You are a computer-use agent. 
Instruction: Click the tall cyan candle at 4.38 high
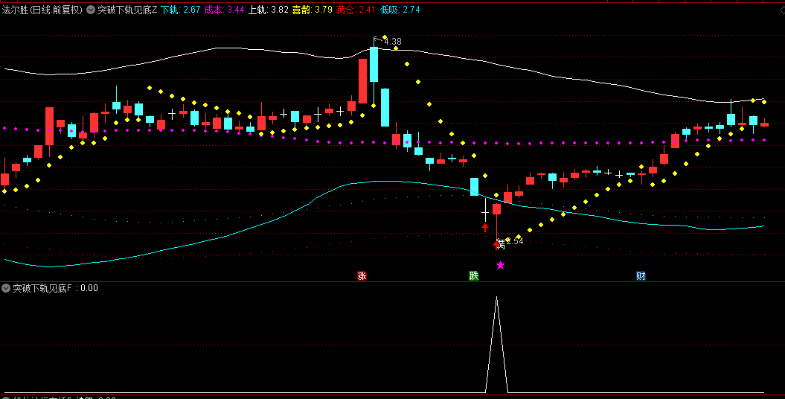click(374, 64)
